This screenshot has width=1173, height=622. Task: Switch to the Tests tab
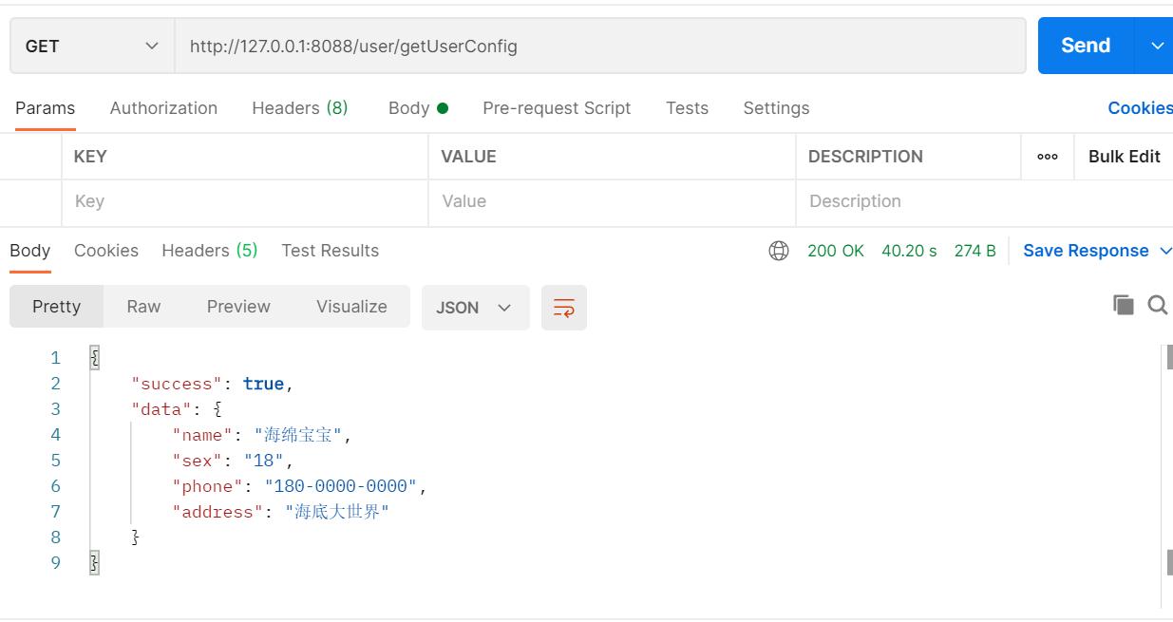(687, 107)
